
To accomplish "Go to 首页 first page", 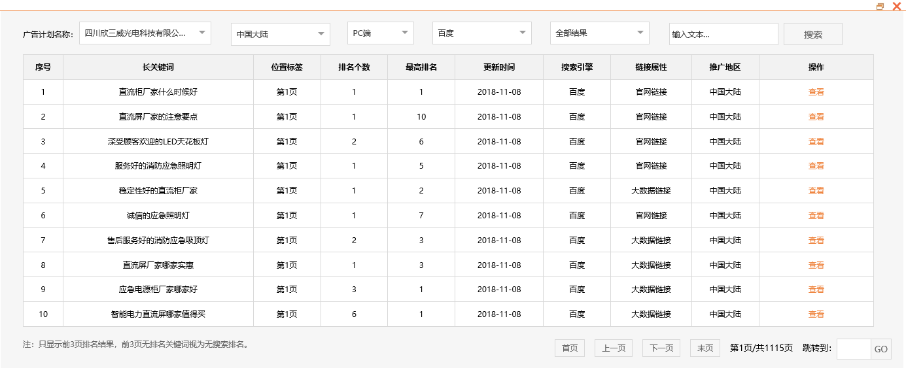I will tap(570, 348).
